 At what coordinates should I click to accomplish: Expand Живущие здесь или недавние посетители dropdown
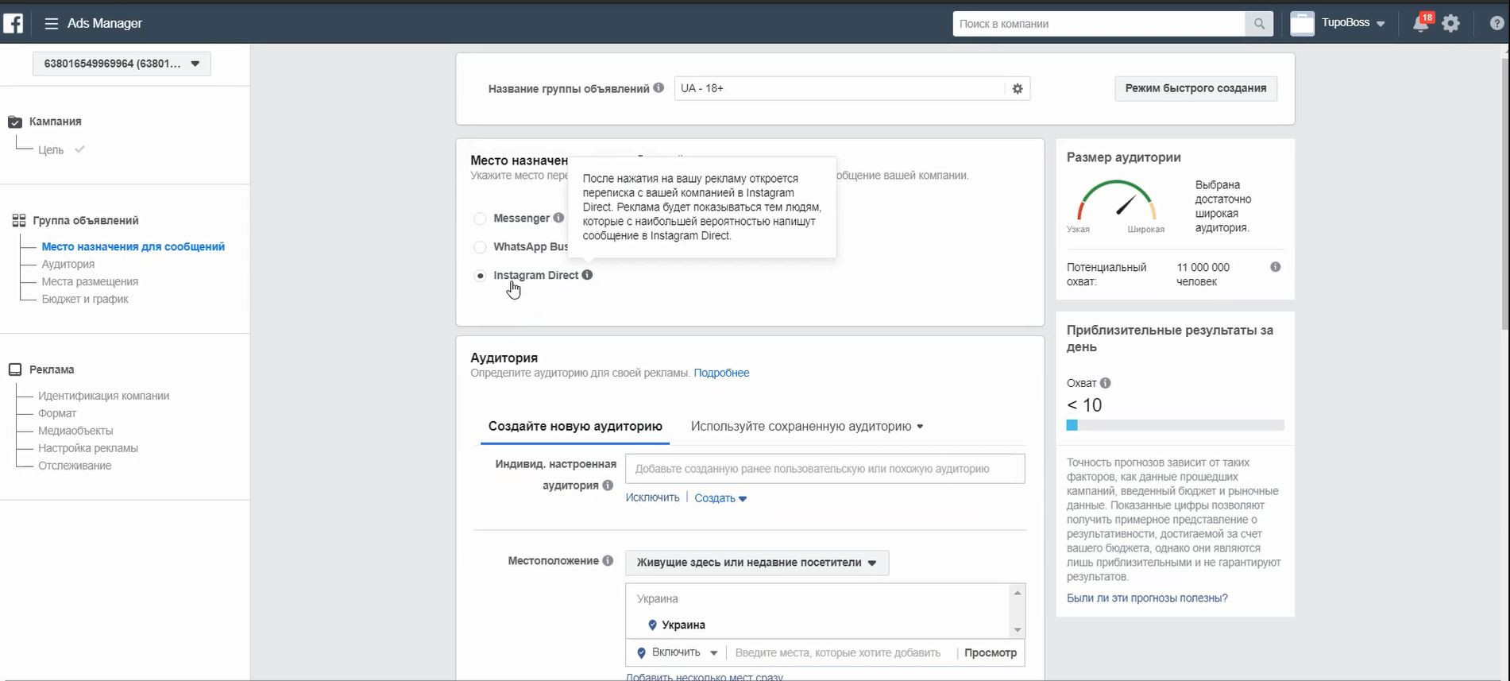pos(756,563)
